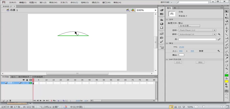This screenshot has height=109, width=230.
Task: Select the Eraser tool
Action: tap(226, 61)
